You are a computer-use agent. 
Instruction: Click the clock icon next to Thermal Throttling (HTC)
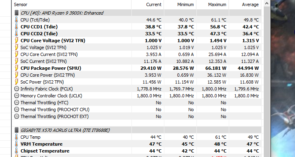[17, 103]
